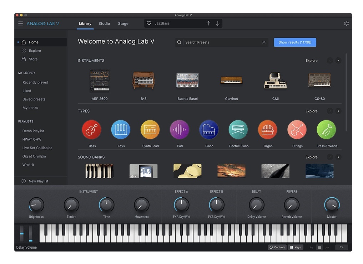Choose the Synth Lead type icon

(150, 130)
